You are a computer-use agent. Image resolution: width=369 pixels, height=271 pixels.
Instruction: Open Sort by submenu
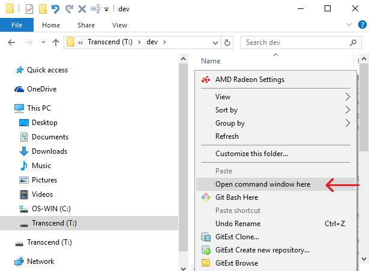pyautogui.click(x=275, y=110)
